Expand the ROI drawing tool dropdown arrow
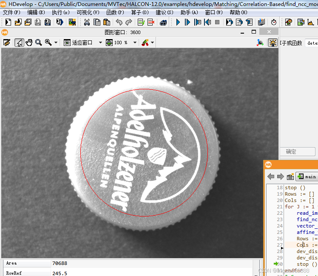The image size is (318, 276). point(153,43)
